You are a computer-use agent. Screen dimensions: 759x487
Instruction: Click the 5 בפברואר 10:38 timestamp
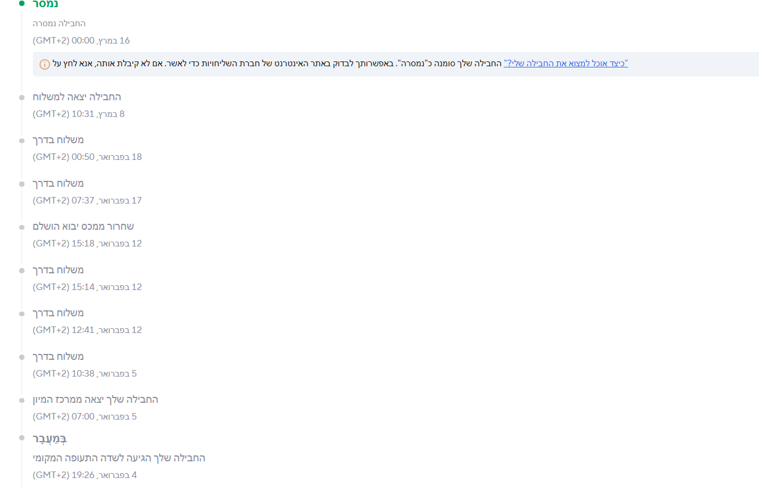click(x=85, y=374)
